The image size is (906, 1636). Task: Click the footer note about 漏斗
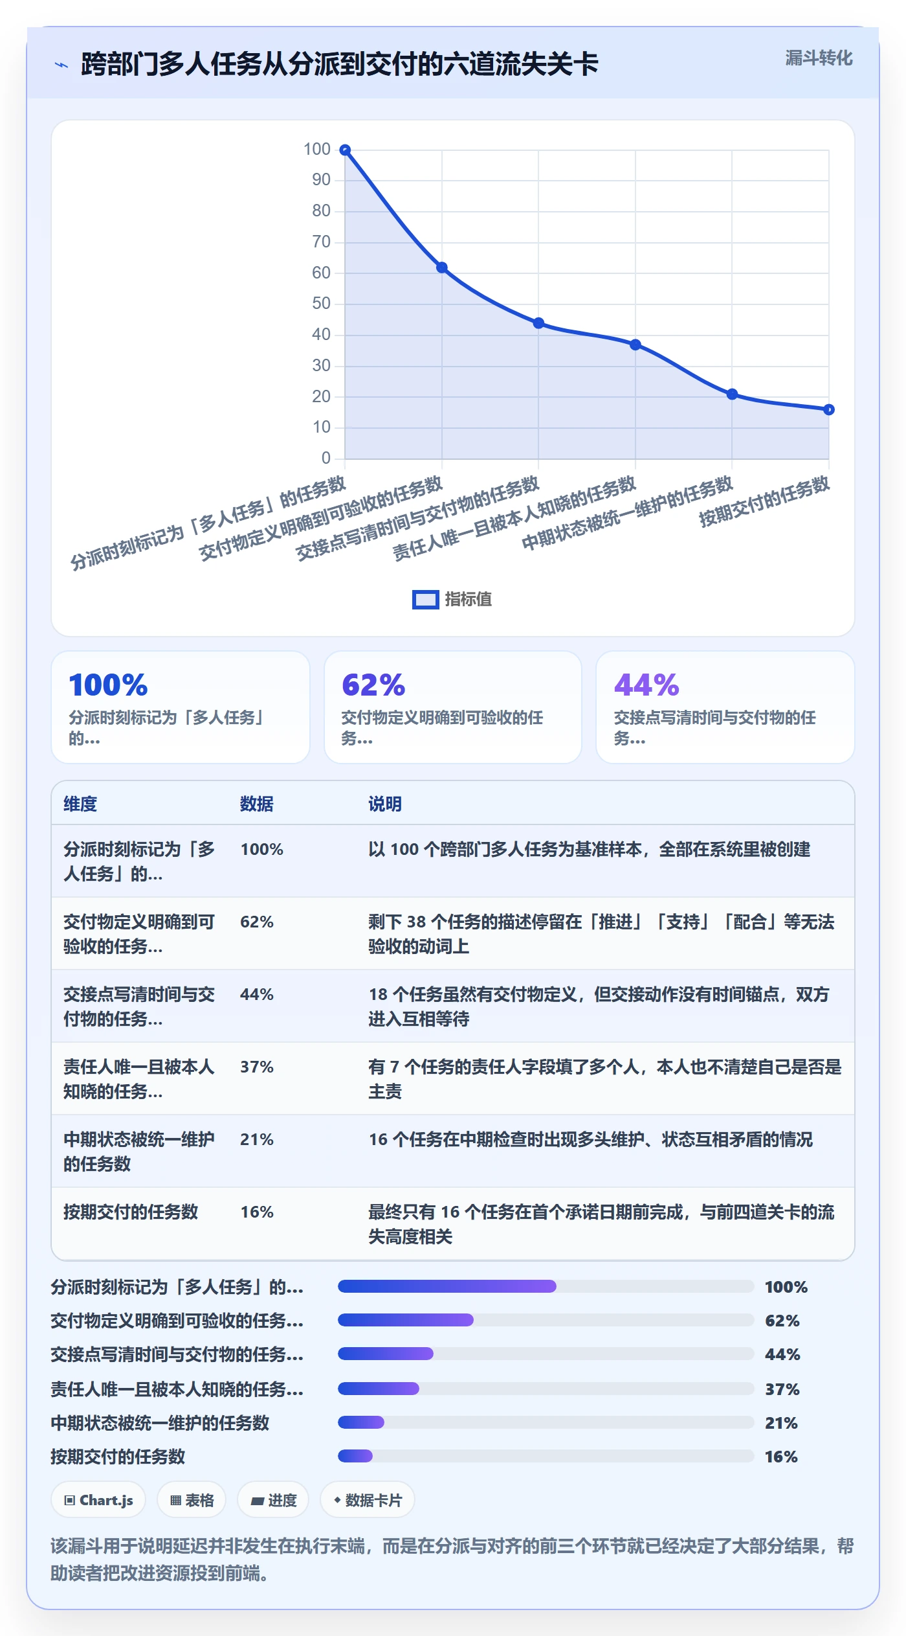click(452, 1559)
